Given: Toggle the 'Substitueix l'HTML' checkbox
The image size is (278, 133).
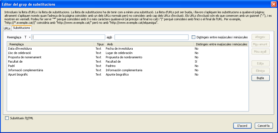Looking at the screenshot, I should coord(7,118).
